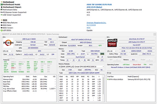The width and height of the screenshot is (157, 104).
Task: Click the PCIe v4.0 x16 link info
Action: [137, 48]
